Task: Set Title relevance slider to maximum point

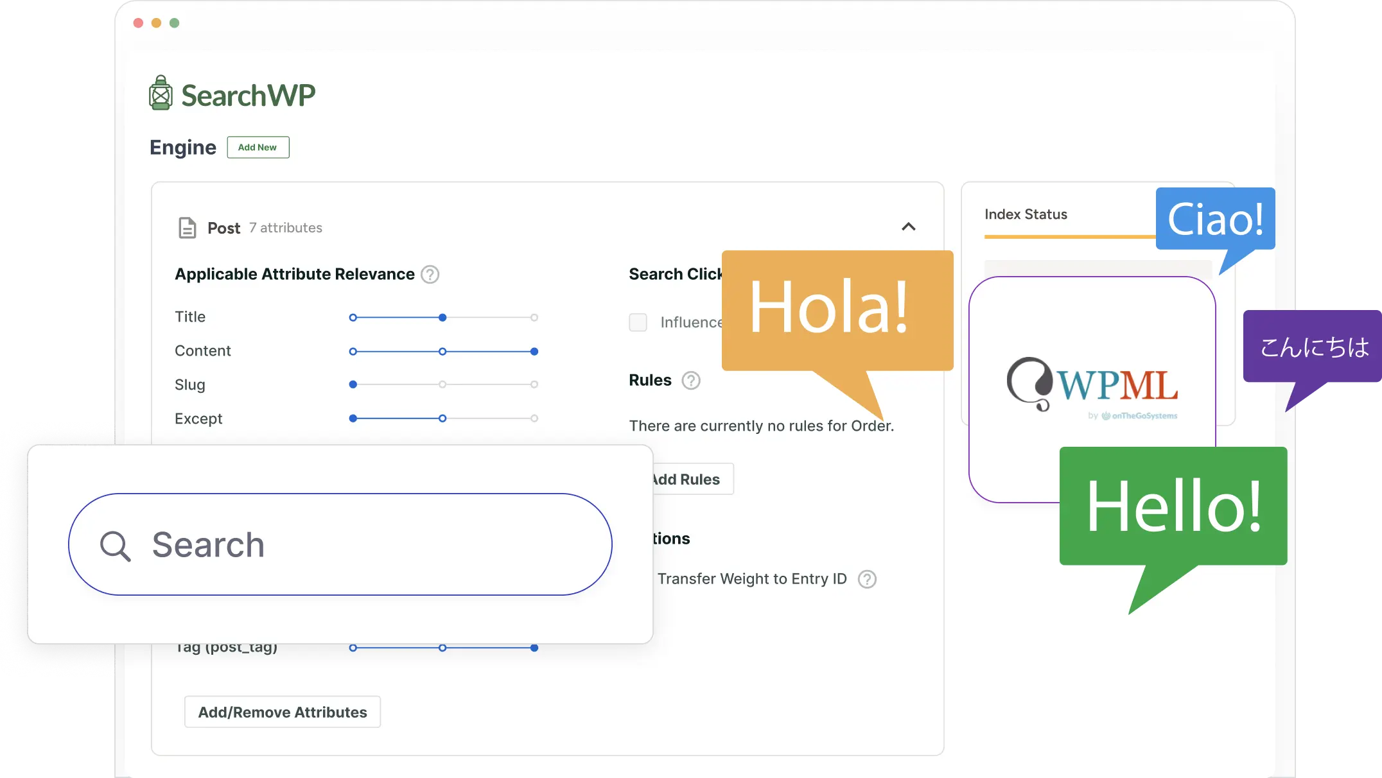Action: coord(534,318)
